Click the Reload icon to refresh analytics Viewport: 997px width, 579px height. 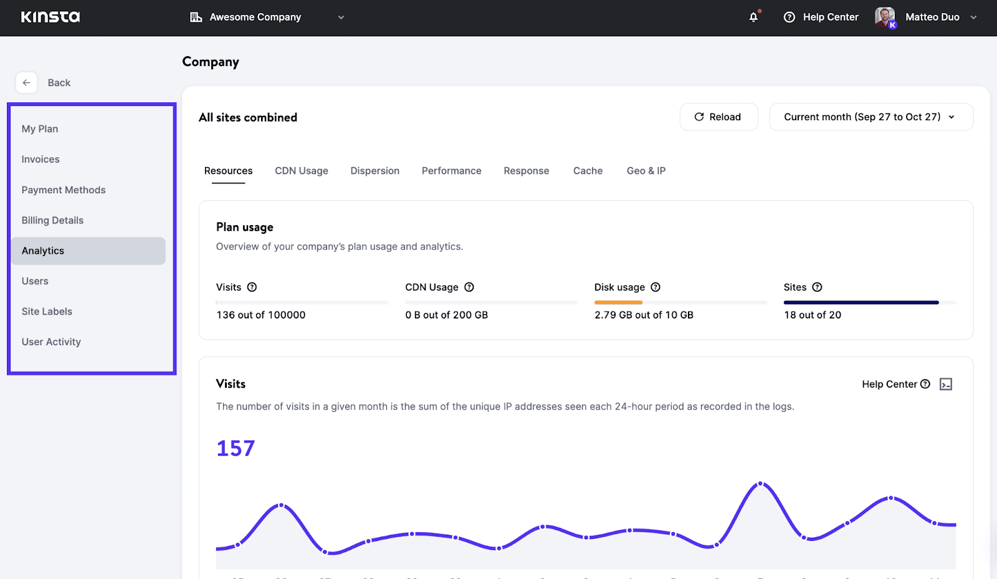tap(699, 117)
